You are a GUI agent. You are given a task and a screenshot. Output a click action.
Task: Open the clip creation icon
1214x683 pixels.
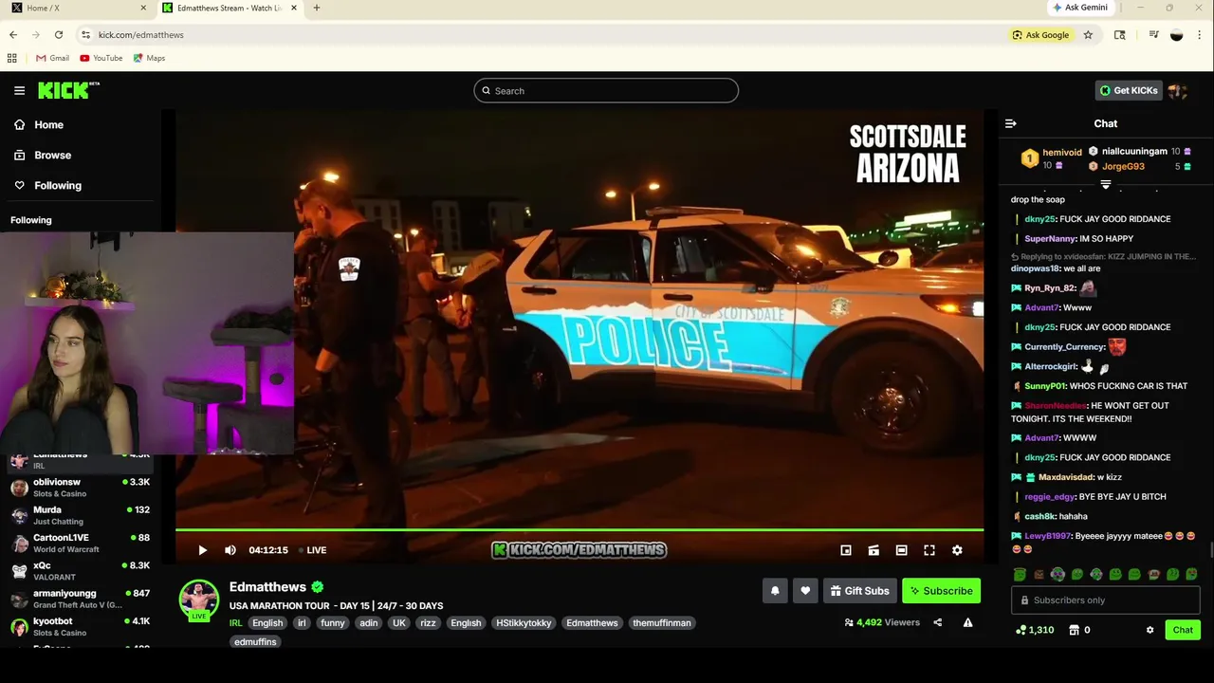pyautogui.click(x=874, y=550)
